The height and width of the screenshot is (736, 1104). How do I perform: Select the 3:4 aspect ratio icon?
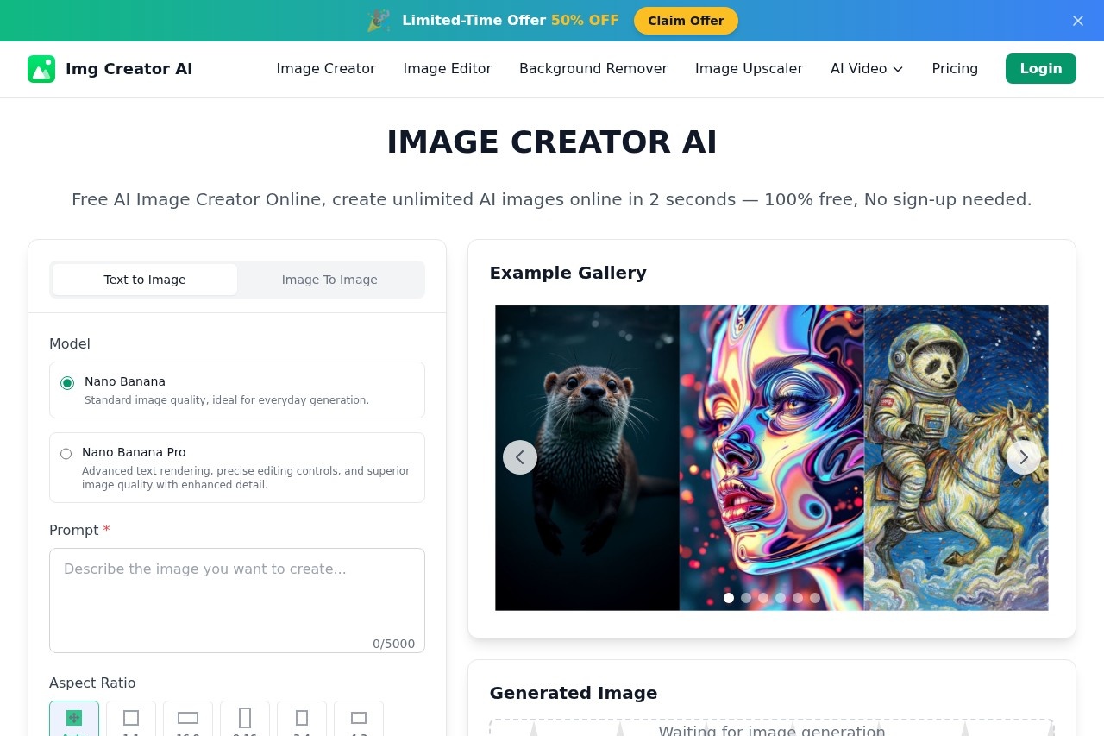pos(302,719)
